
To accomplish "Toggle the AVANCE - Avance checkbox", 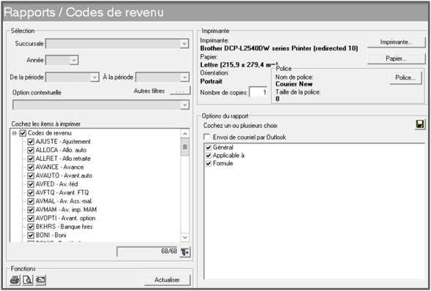I will point(31,167).
